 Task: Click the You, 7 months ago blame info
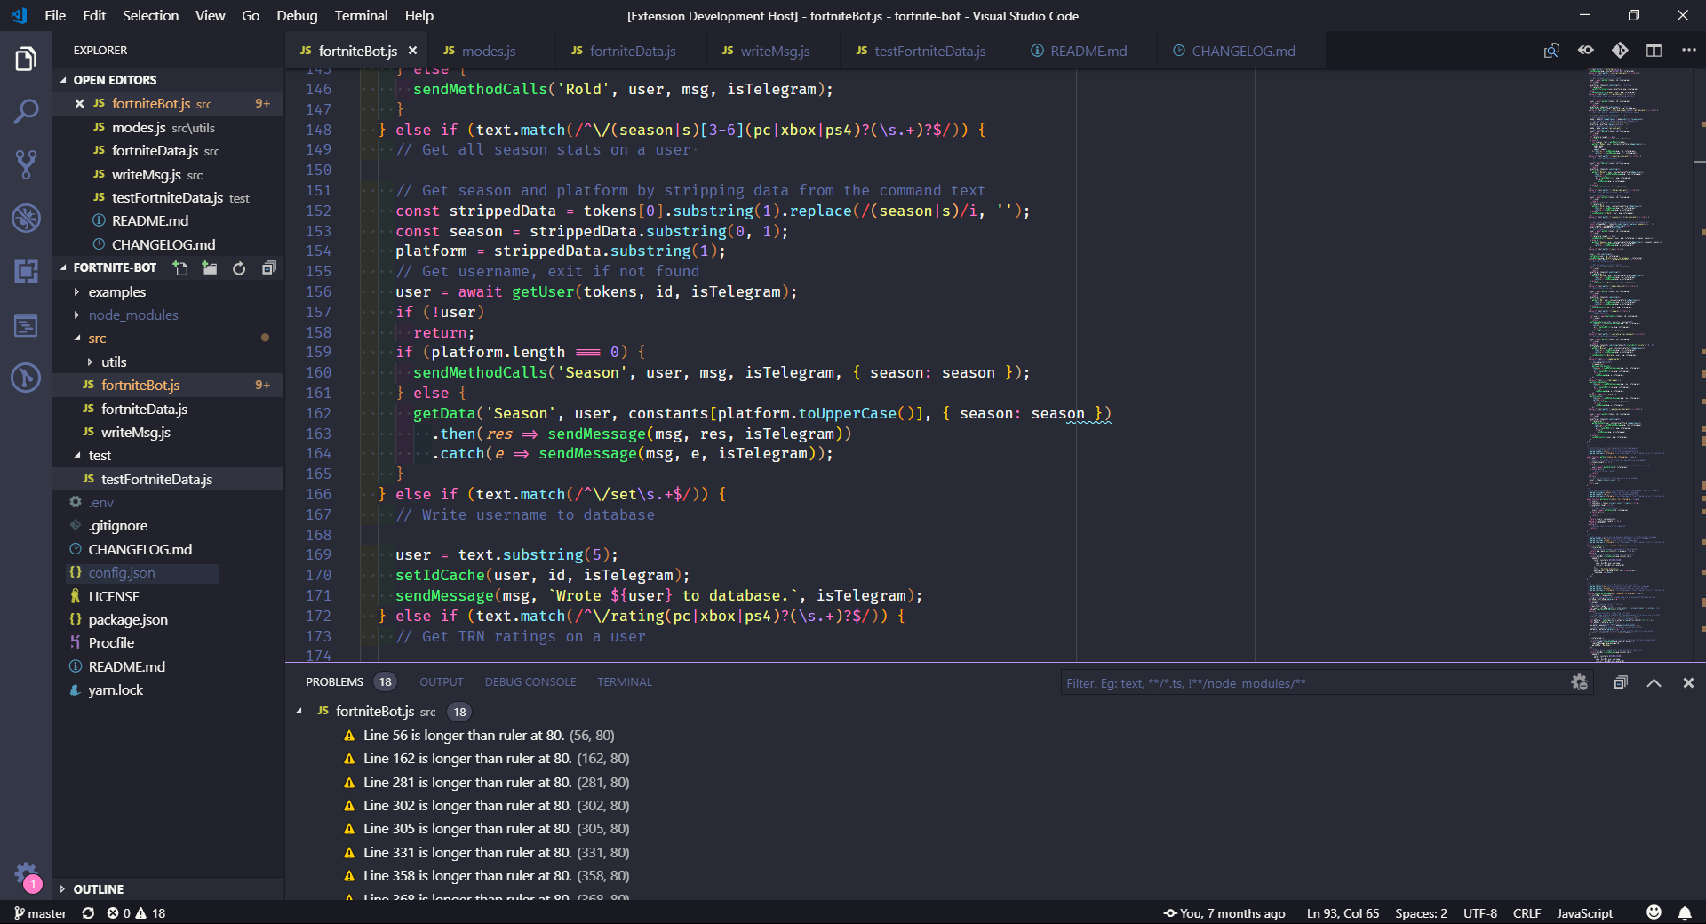pyautogui.click(x=1224, y=913)
